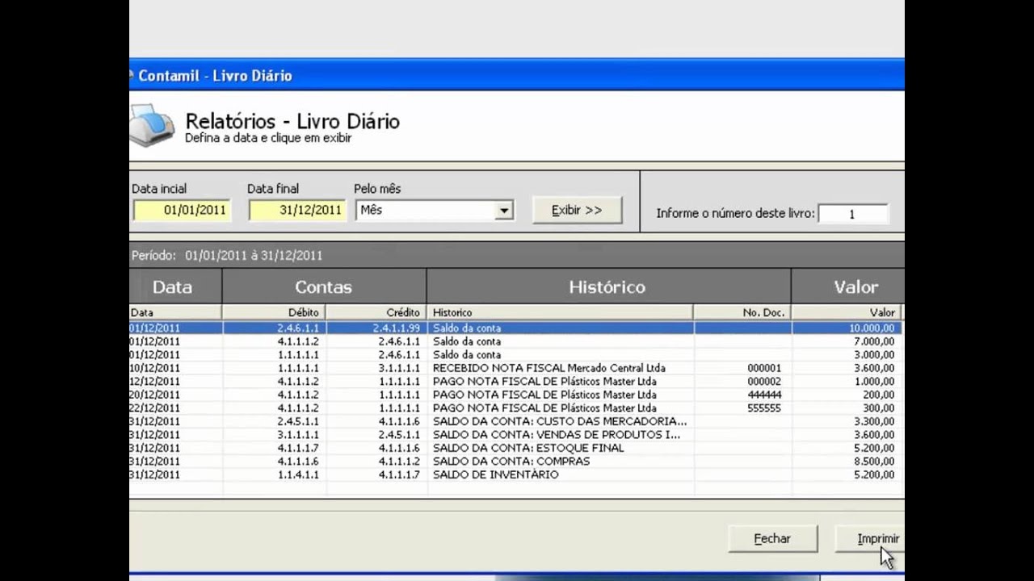Select SALDO DE INVENTÁRIO row

(515, 474)
